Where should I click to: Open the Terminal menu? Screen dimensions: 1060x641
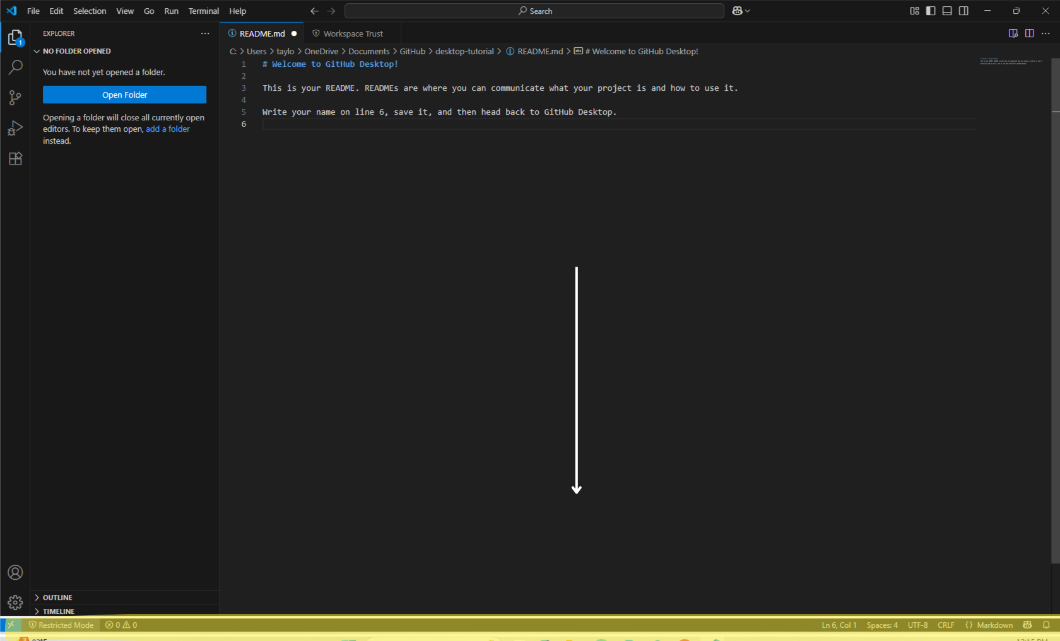click(x=204, y=11)
